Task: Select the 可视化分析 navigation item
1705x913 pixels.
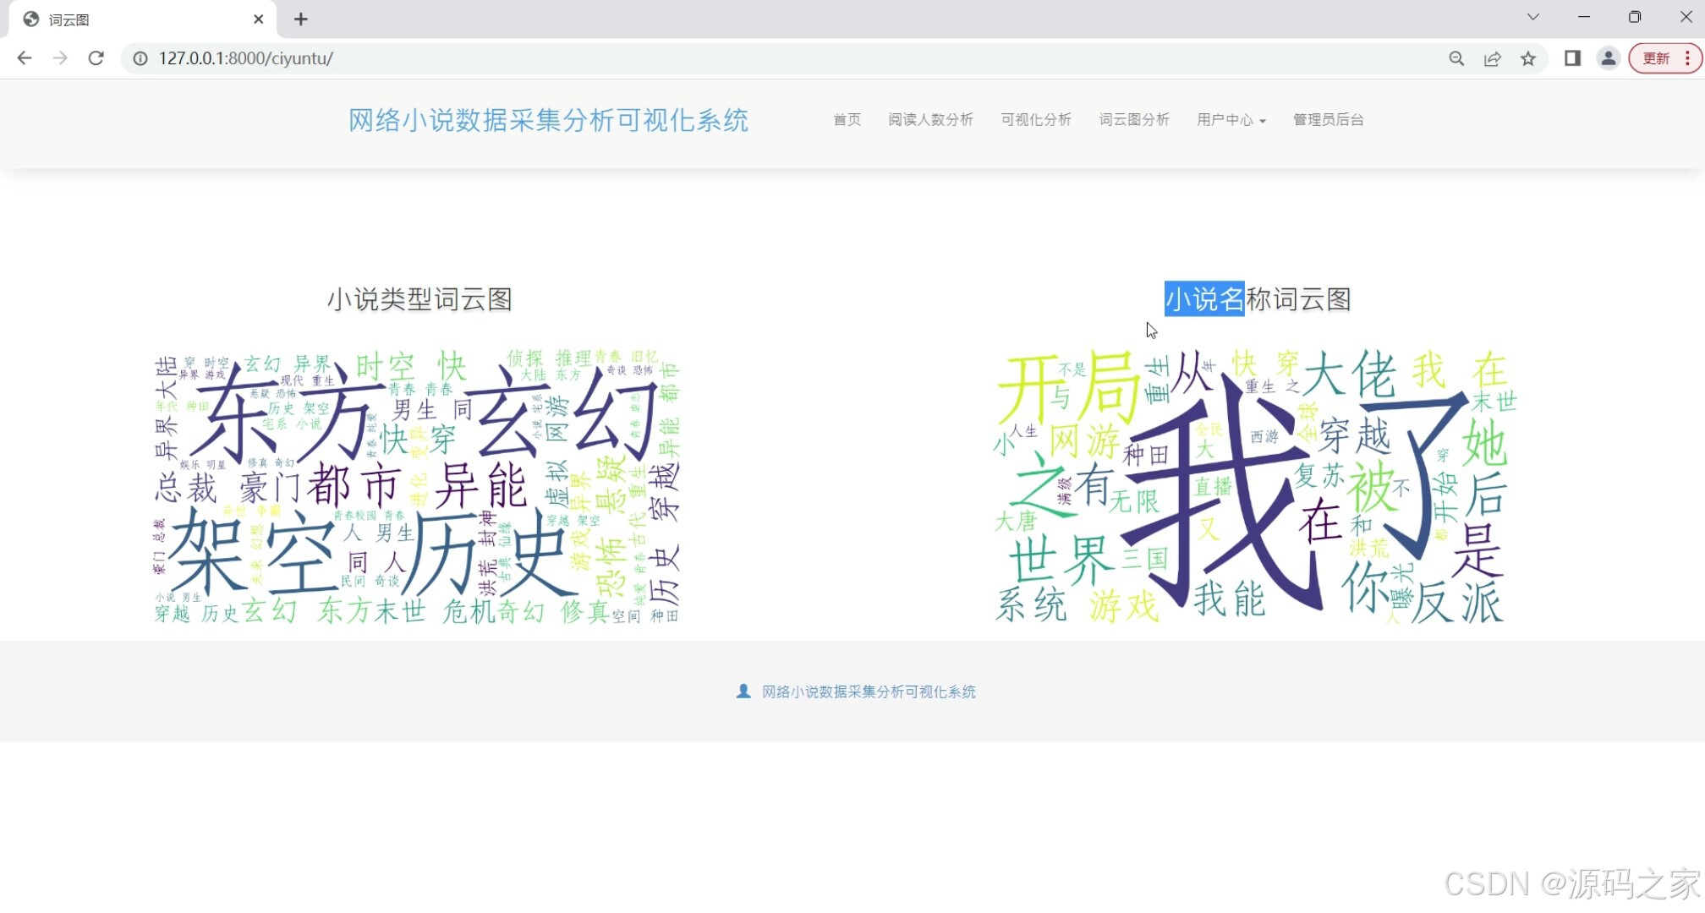Action: [1035, 120]
